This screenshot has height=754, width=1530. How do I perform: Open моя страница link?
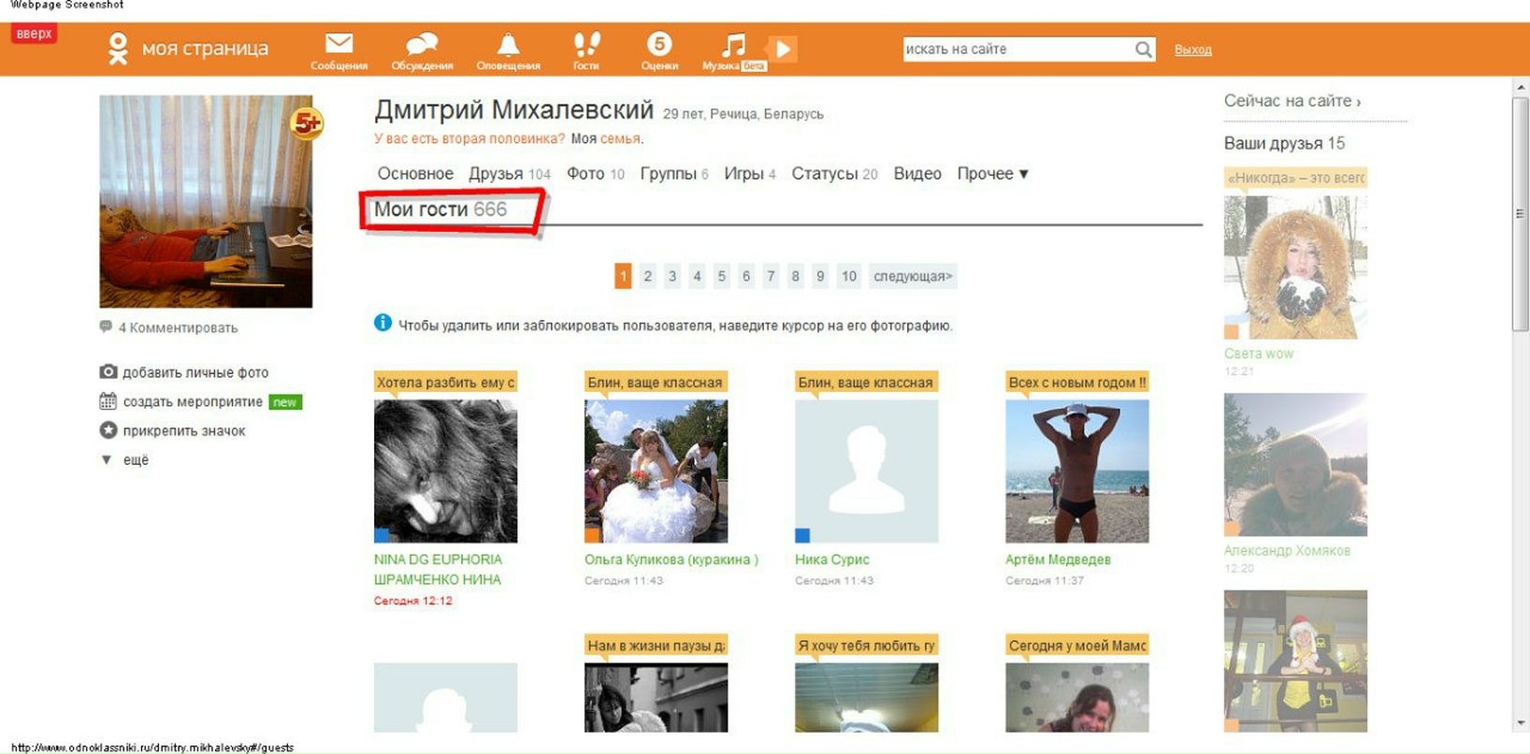[205, 49]
